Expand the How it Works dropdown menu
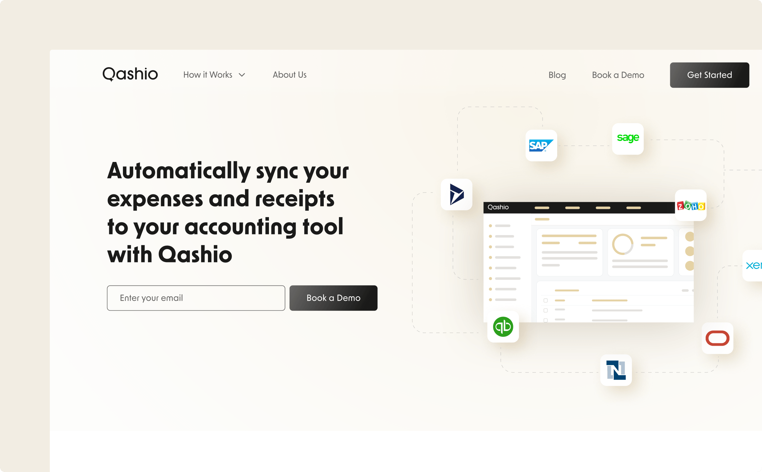The height and width of the screenshot is (472, 762). click(214, 75)
